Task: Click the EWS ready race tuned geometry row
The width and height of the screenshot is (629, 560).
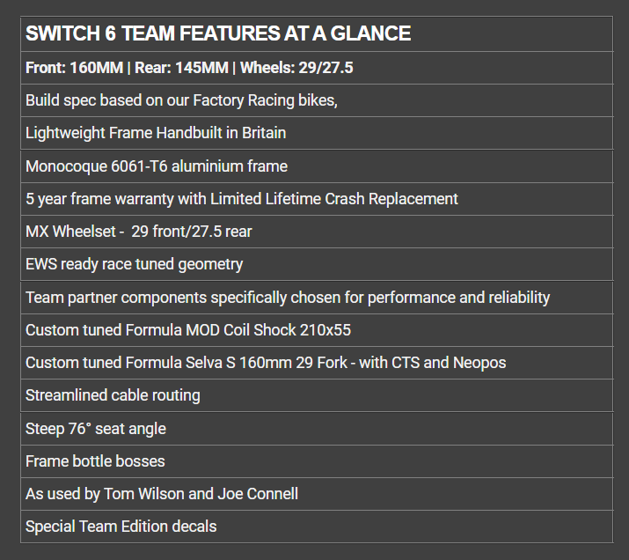Action: [134, 264]
